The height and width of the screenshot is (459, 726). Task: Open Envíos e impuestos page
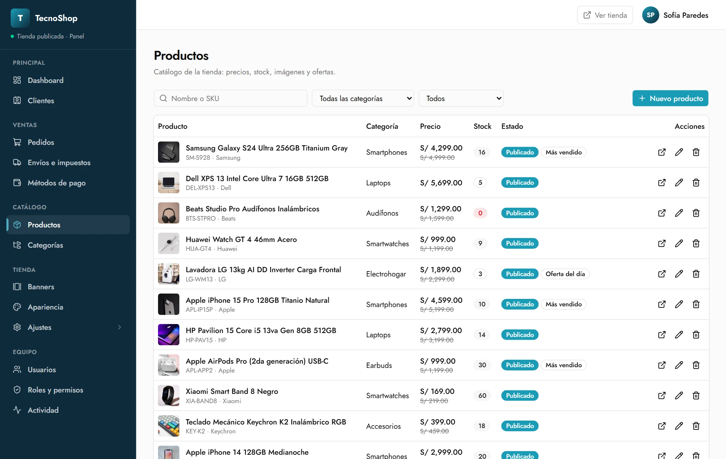[68, 163]
